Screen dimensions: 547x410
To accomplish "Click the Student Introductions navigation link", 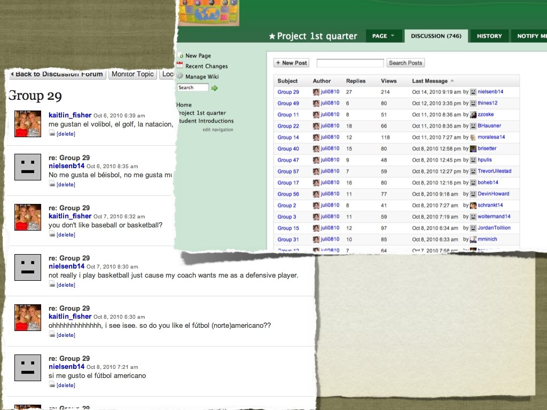I will (x=206, y=121).
